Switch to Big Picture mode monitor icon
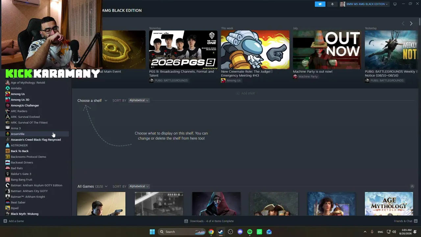 click(395, 4)
